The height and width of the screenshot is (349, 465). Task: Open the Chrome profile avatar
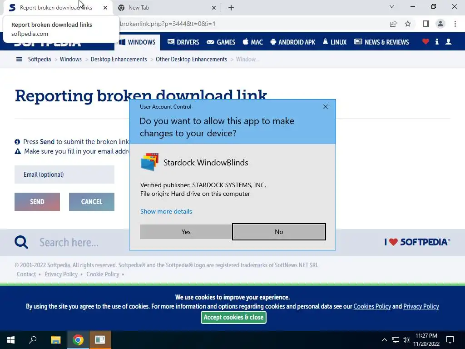click(x=440, y=24)
